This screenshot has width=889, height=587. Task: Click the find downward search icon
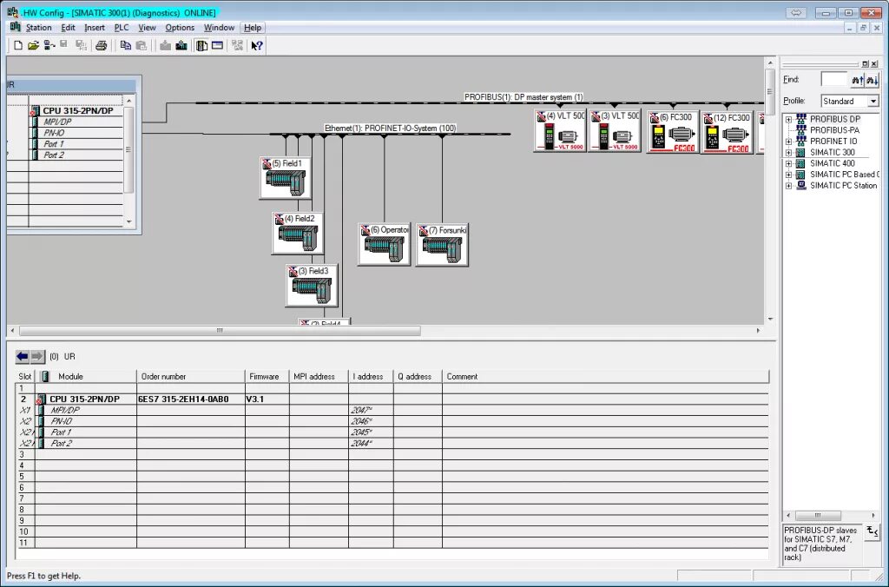pyautogui.click(x=872, y=80)
